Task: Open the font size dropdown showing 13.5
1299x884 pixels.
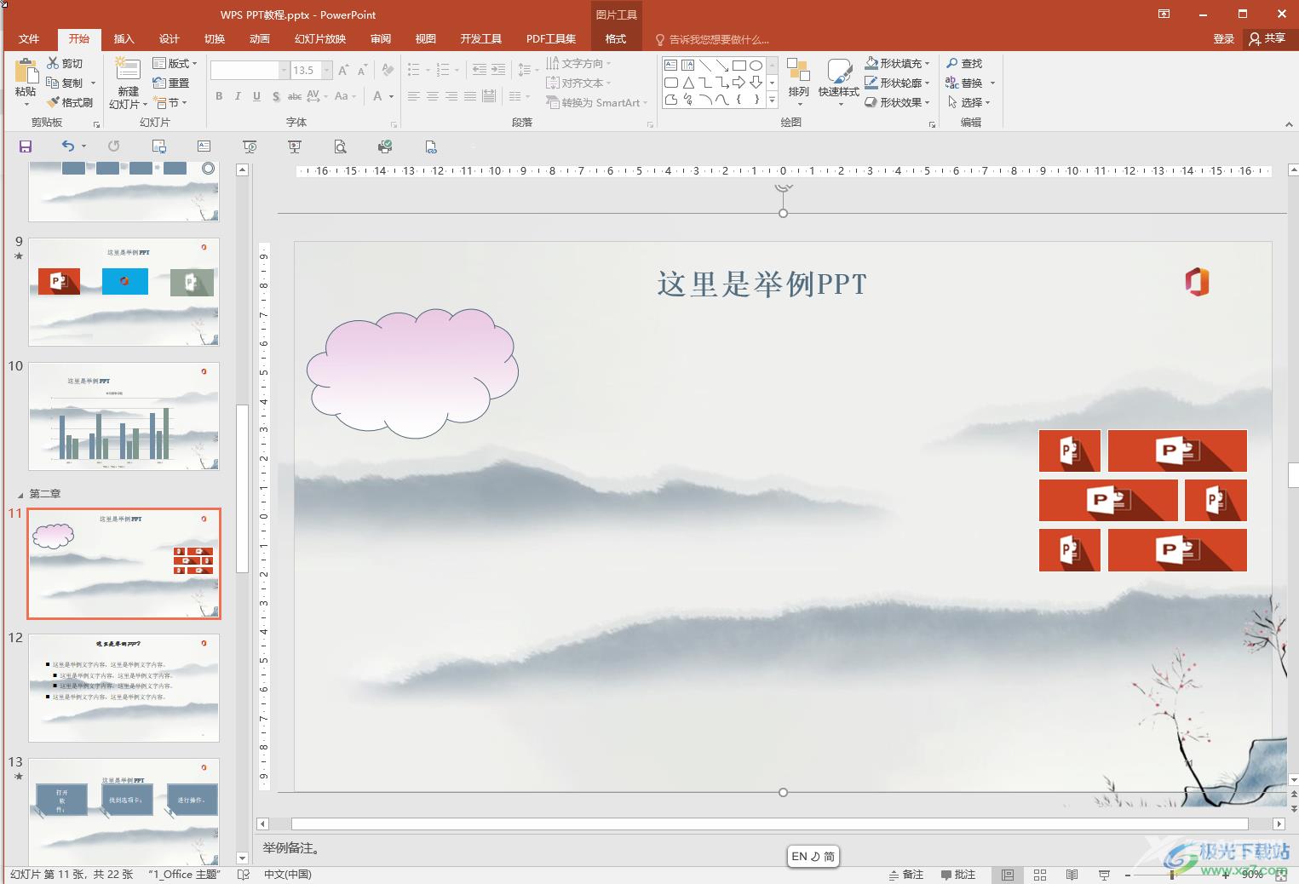Action: click(327, 71)
